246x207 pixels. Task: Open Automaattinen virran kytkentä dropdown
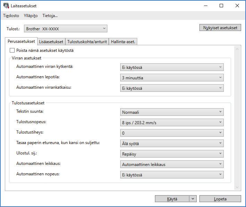pyautogui.click(x=172, y=67)
